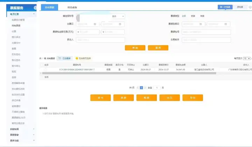Focus the maximum 票据包金额范围 field
This screenshot has width=252, height=147.
coord(113,32)
